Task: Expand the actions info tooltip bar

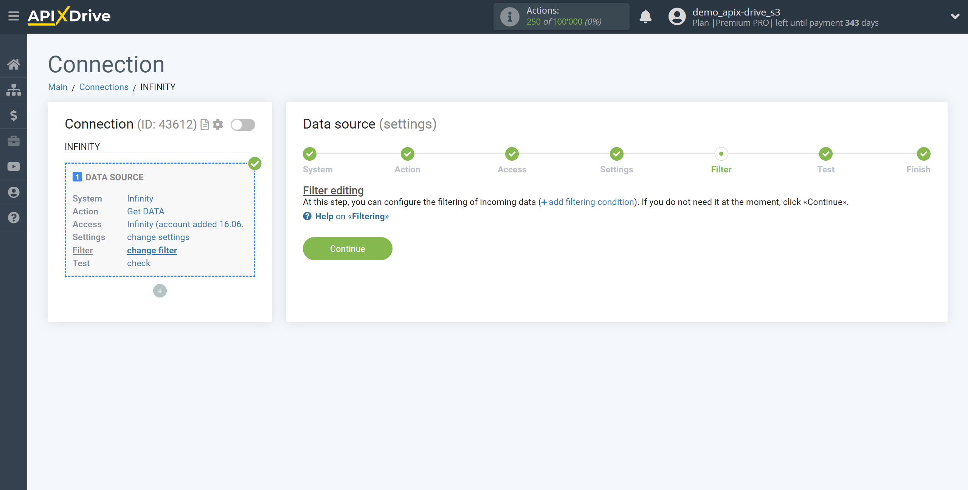Action: (508, 16)
